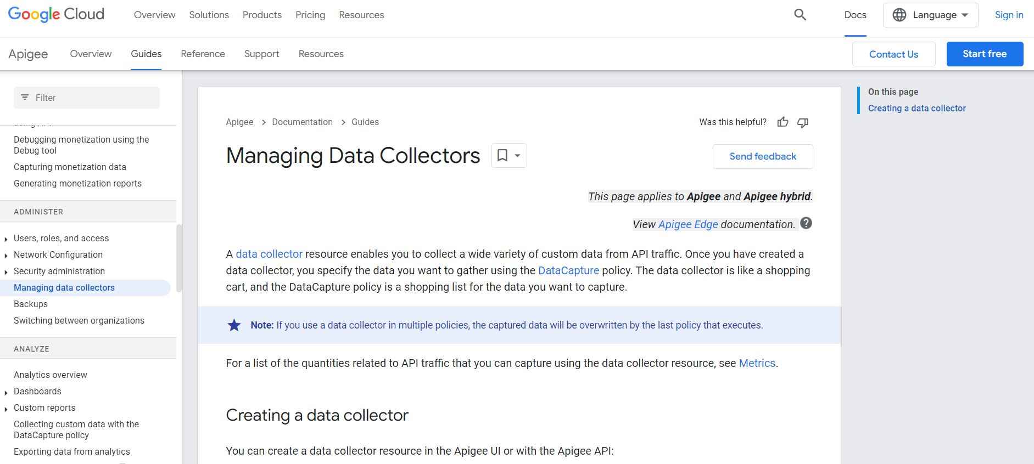Viewport: 1034px width, 464px height.
Task: Click the Managing Data Collectors page title
Action: coord(353,155)
